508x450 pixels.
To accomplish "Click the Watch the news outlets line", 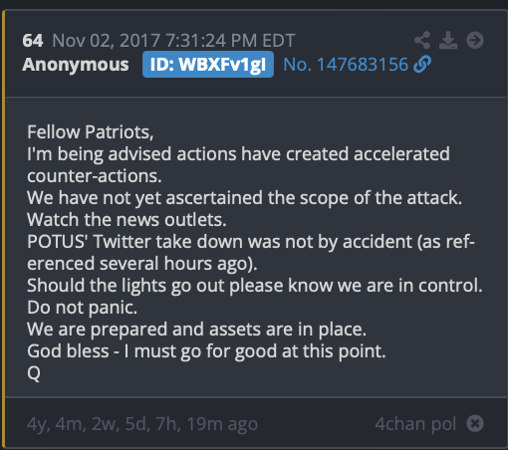I will tap(127, 220).
